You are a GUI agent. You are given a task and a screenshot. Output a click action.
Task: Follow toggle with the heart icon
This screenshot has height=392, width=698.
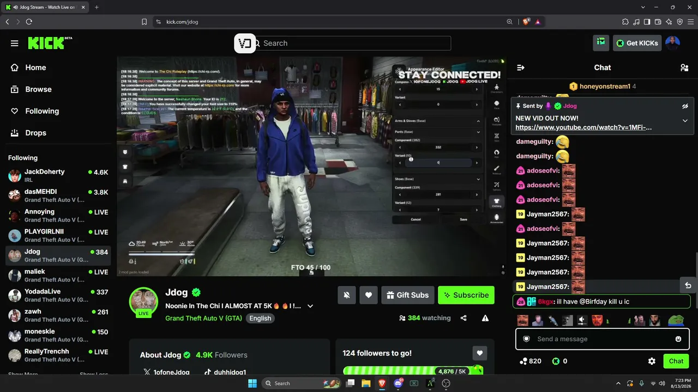pos(369,295)
